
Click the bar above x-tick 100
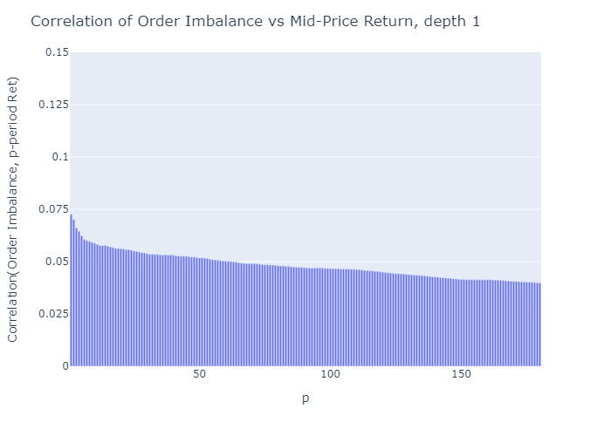[331, 318]
